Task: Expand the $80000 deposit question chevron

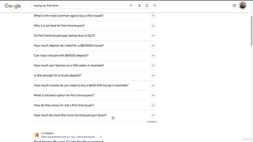Action: tap(153, 56)
